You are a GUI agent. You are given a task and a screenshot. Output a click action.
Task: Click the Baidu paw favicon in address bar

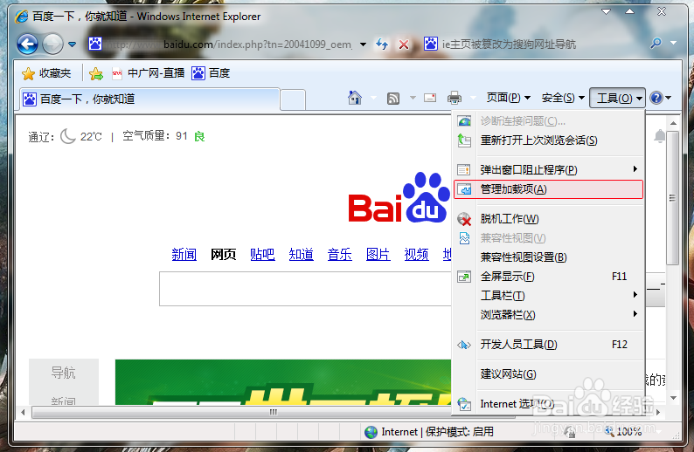[95, 44]
